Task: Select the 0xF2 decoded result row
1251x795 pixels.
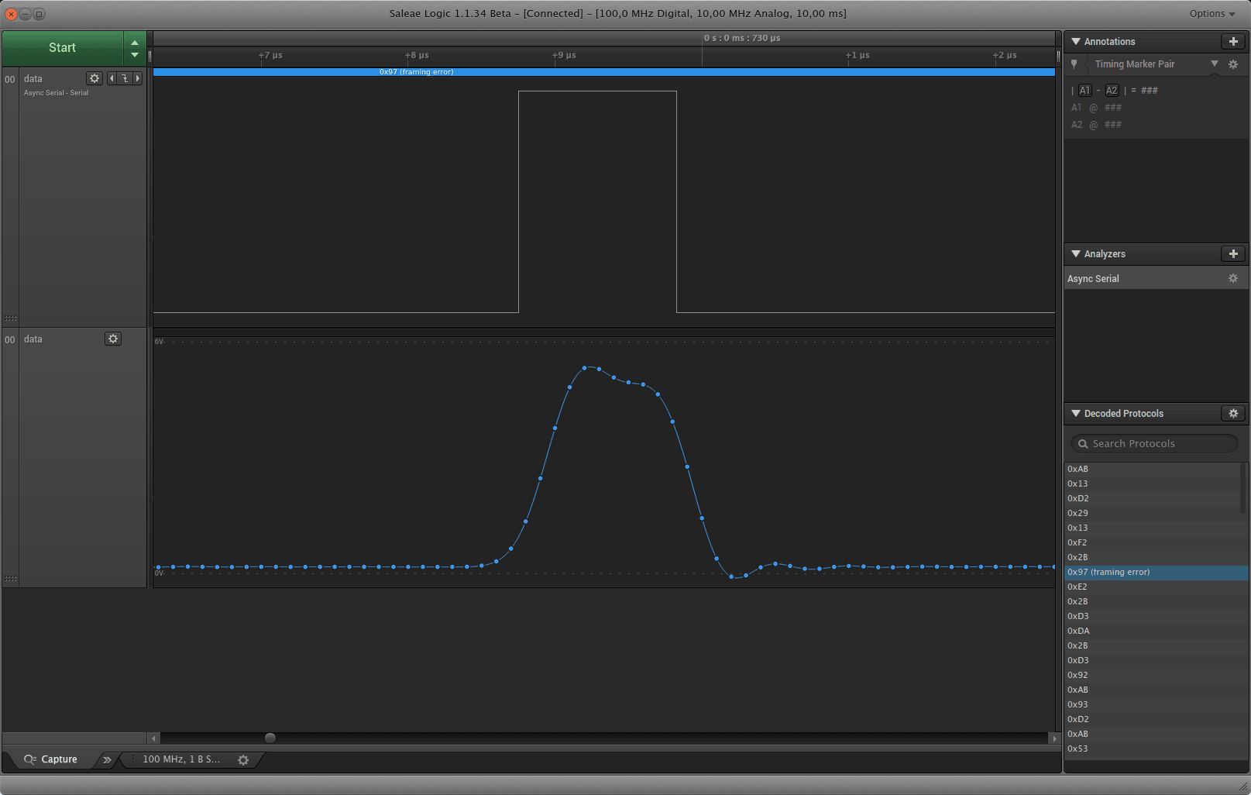Action: click(1153, 542)
